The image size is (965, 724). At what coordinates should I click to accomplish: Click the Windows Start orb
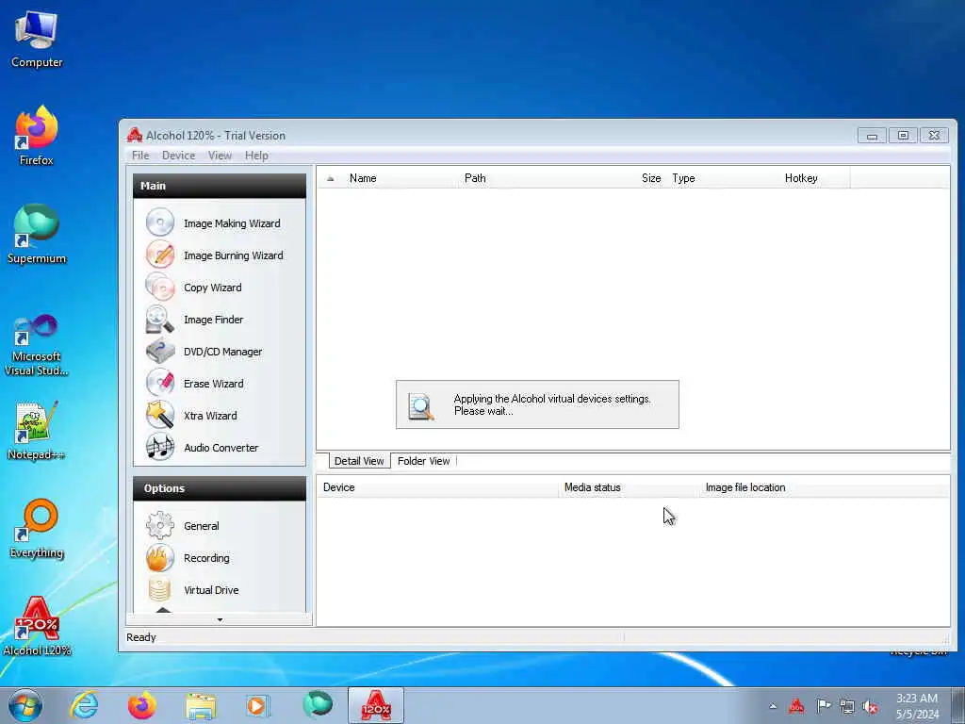25,705
